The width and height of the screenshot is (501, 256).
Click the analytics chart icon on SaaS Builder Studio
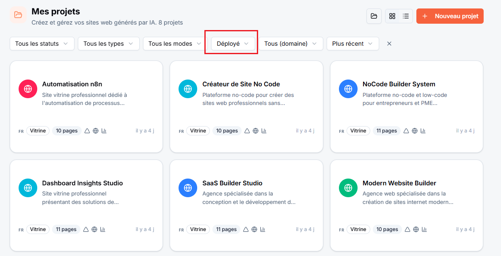[263, 229]
